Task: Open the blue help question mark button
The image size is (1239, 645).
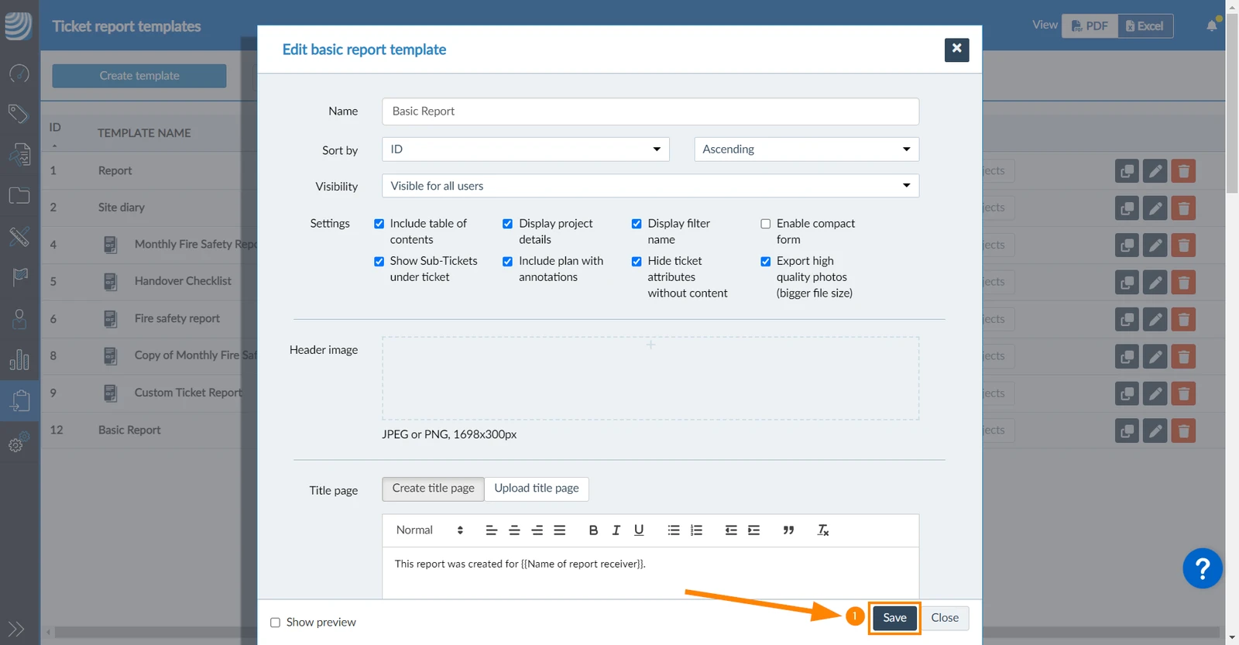Action: coord(1203,568)
